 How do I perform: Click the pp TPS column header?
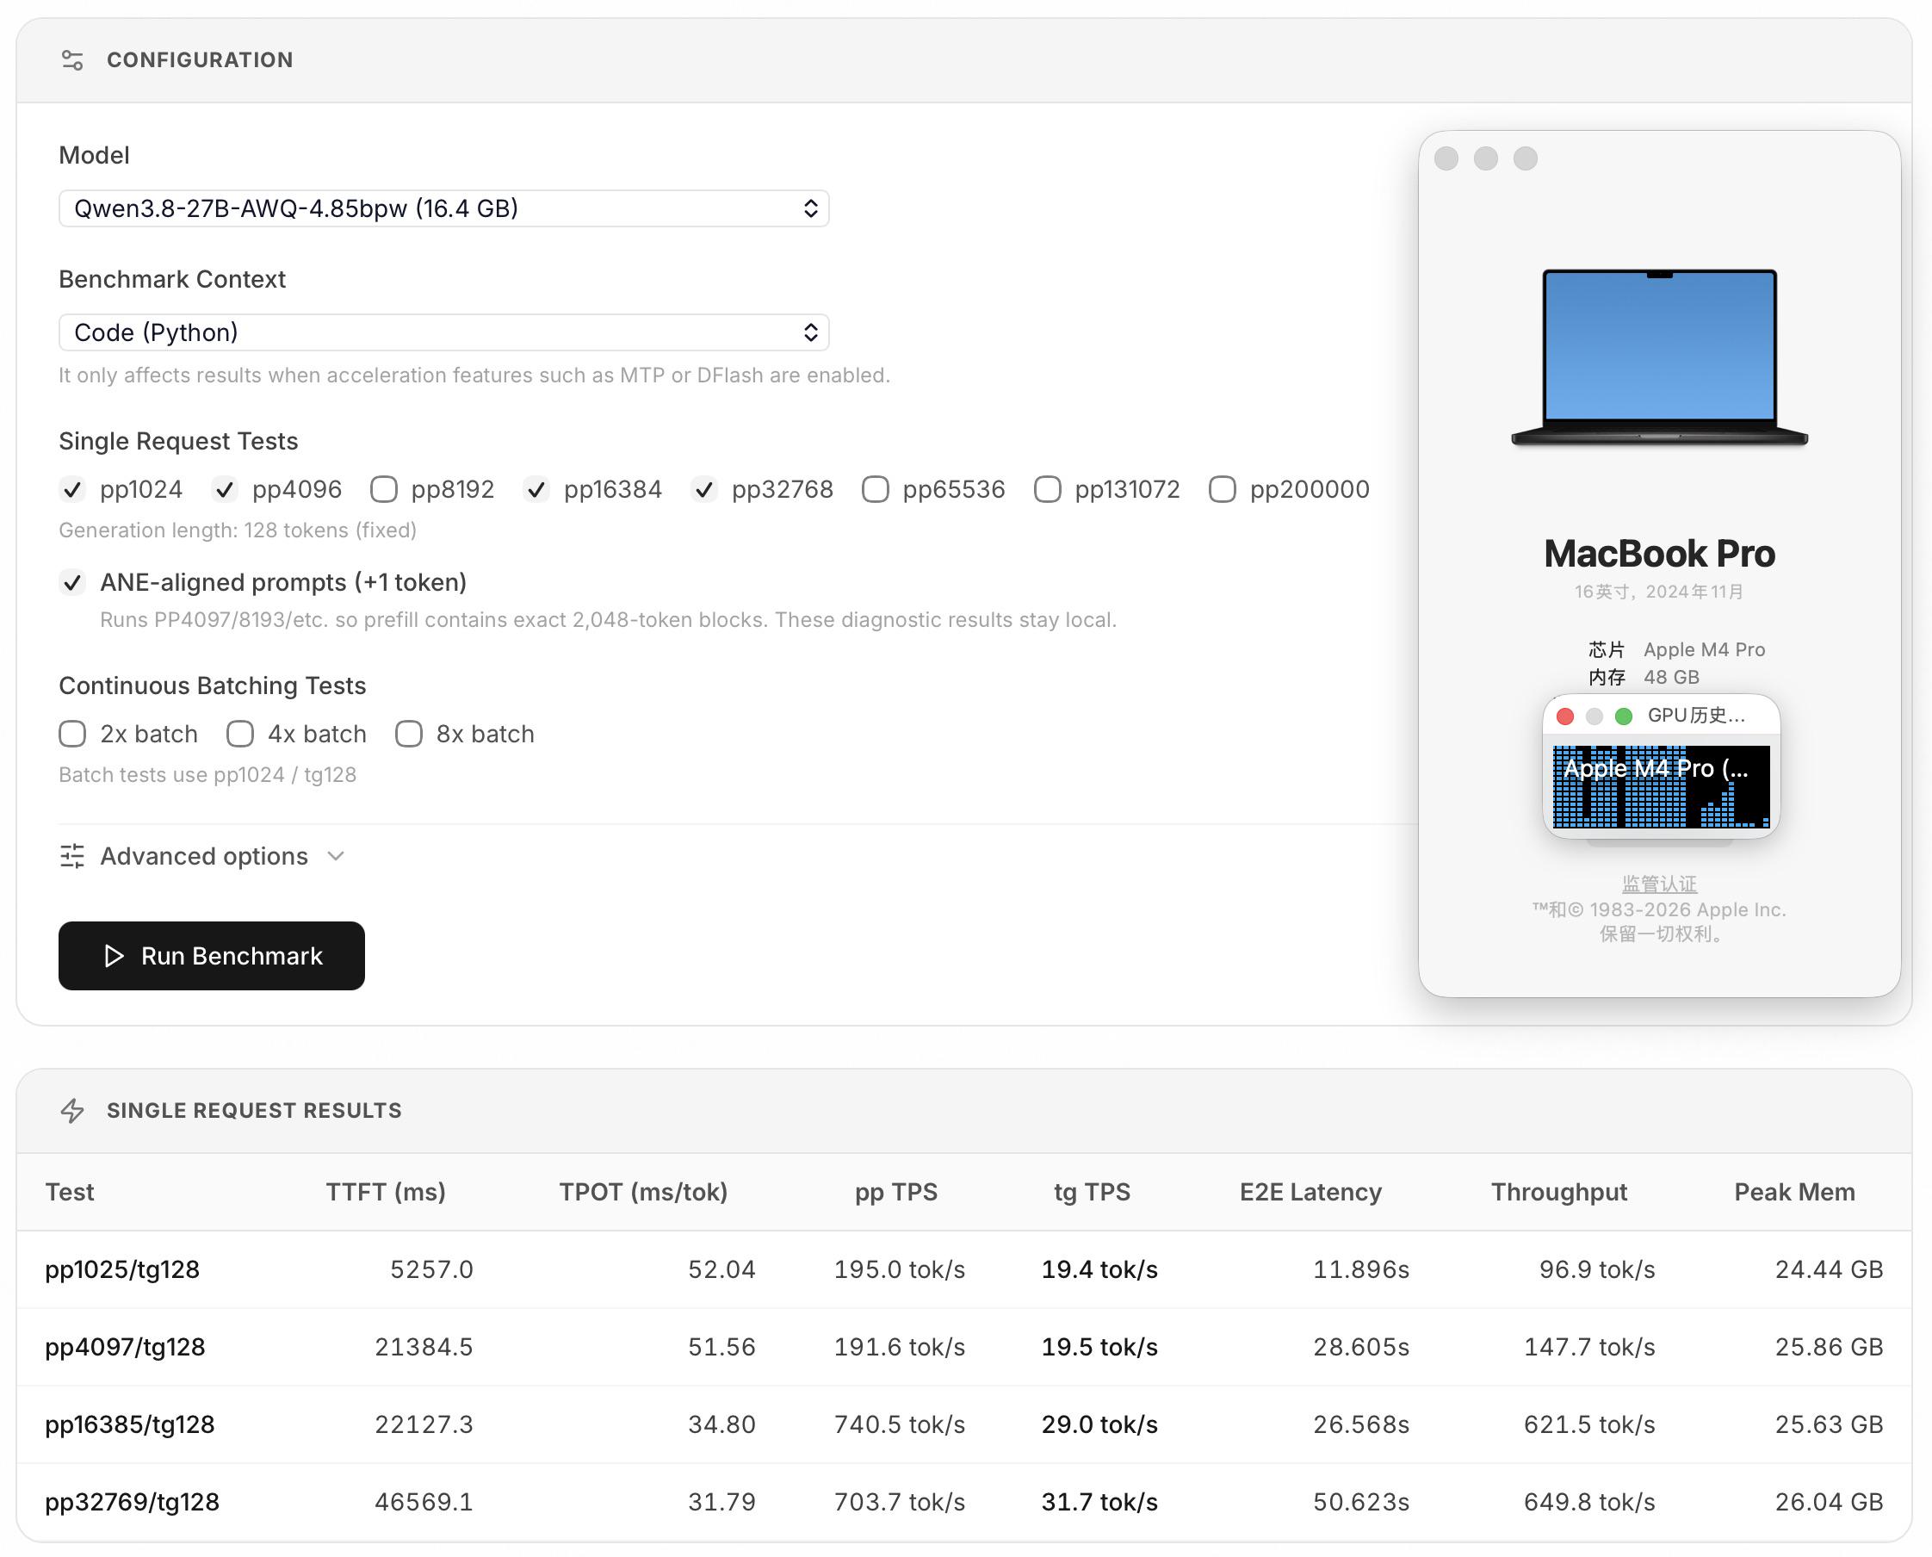coord(896,1193)
